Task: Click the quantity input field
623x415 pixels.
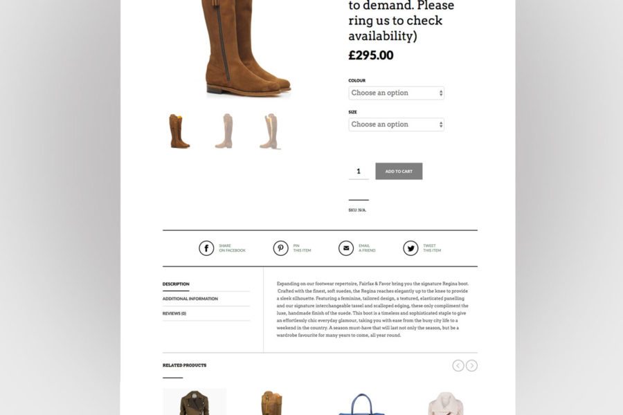Action: (x=359, y=171)
